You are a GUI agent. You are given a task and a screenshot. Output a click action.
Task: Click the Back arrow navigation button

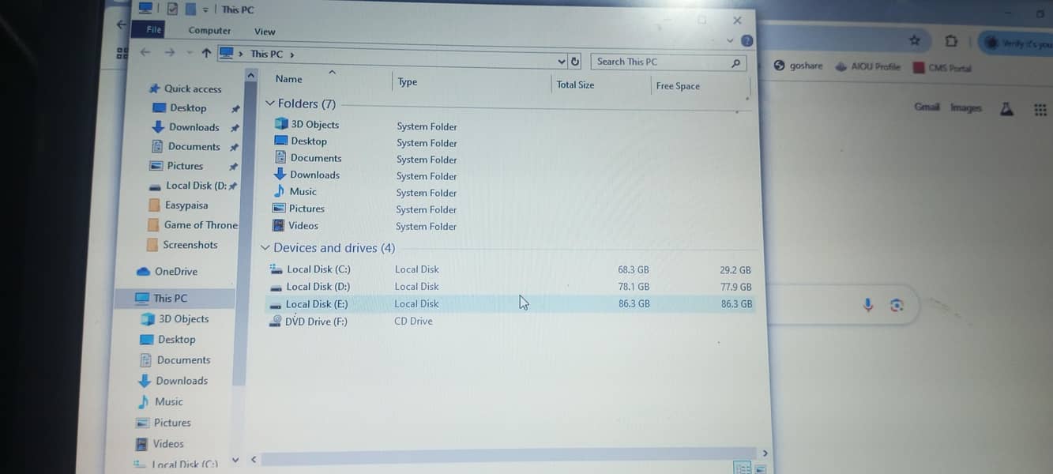(x=145, y=52)
